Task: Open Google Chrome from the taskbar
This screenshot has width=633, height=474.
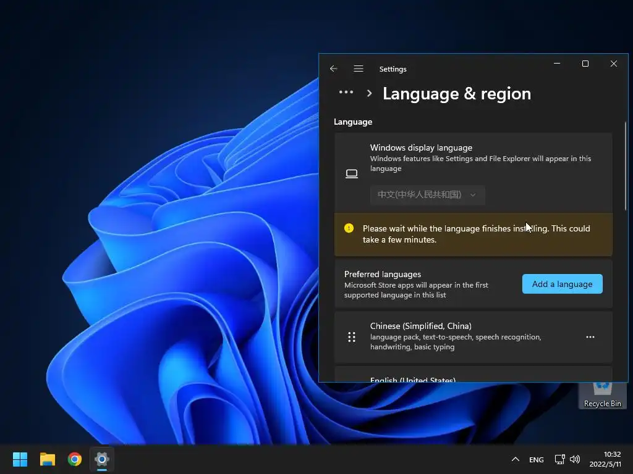Action: (75, 459)
